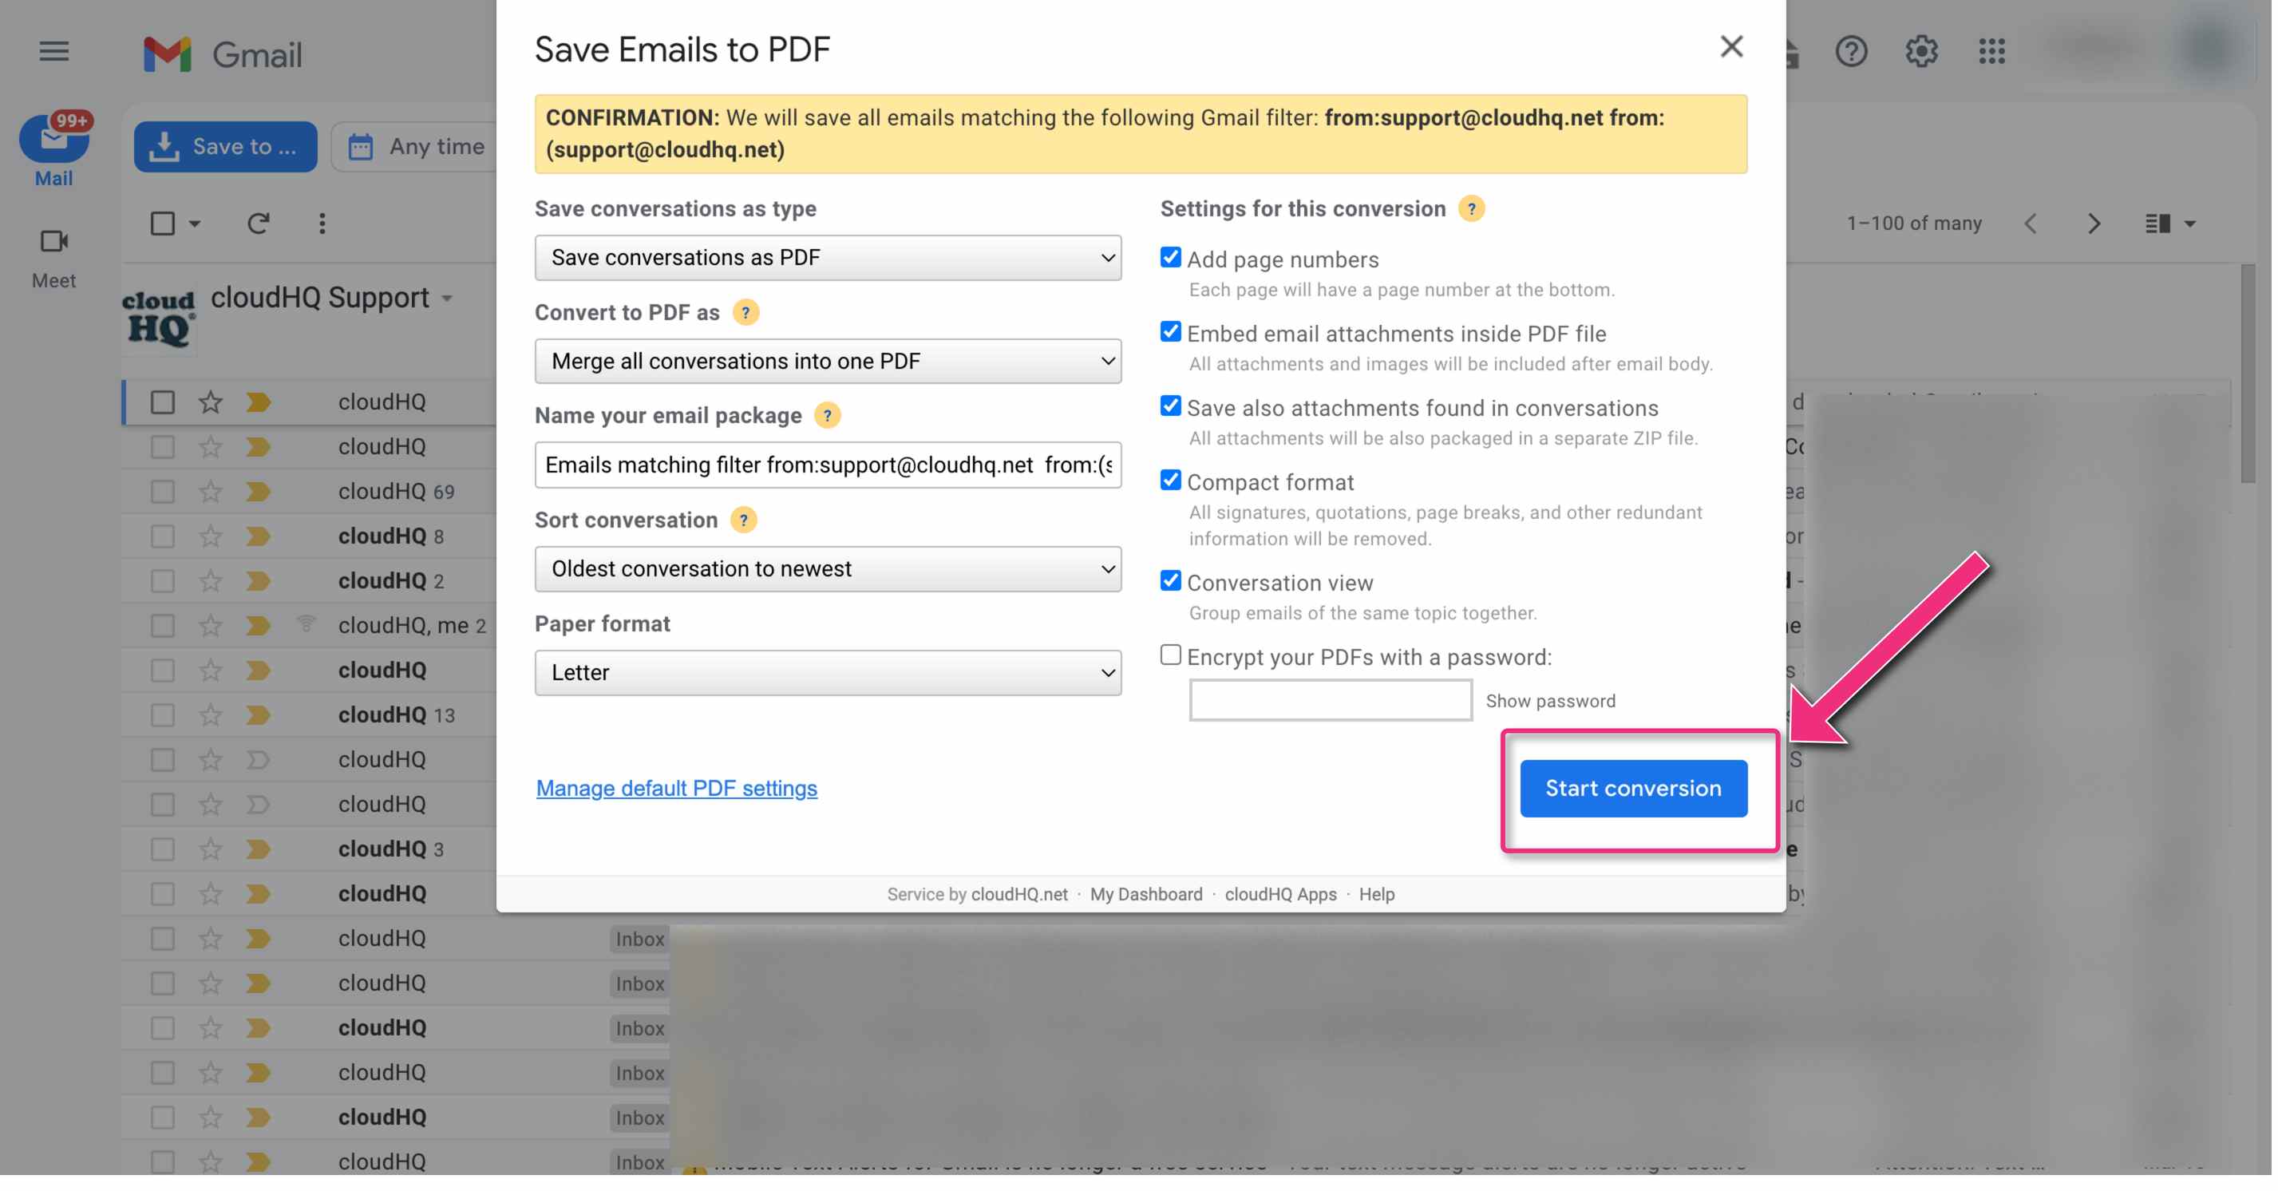The width and height of the screenshot is (2278, 1191).
Task: Open the cloudHQ.net footer link
Action: pyautogui.click(x=1019, y=894)
